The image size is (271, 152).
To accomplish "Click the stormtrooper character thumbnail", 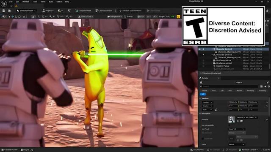I will click(x=232, y=119).
